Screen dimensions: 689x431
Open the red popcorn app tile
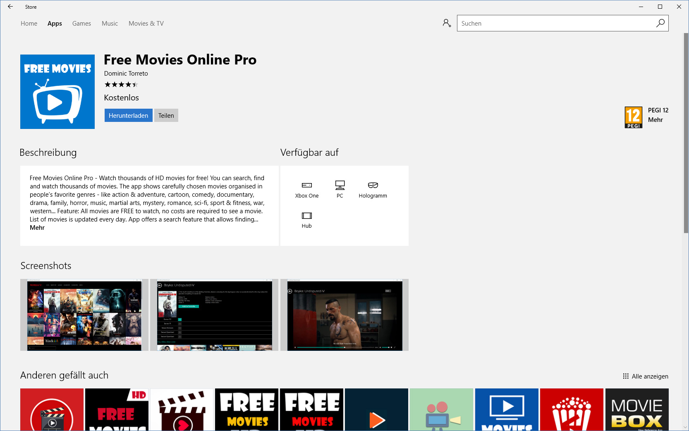point(572,410)
